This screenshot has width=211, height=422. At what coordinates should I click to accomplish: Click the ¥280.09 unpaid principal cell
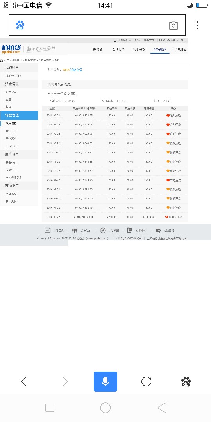pyautogui.click(x=111, y=217)
